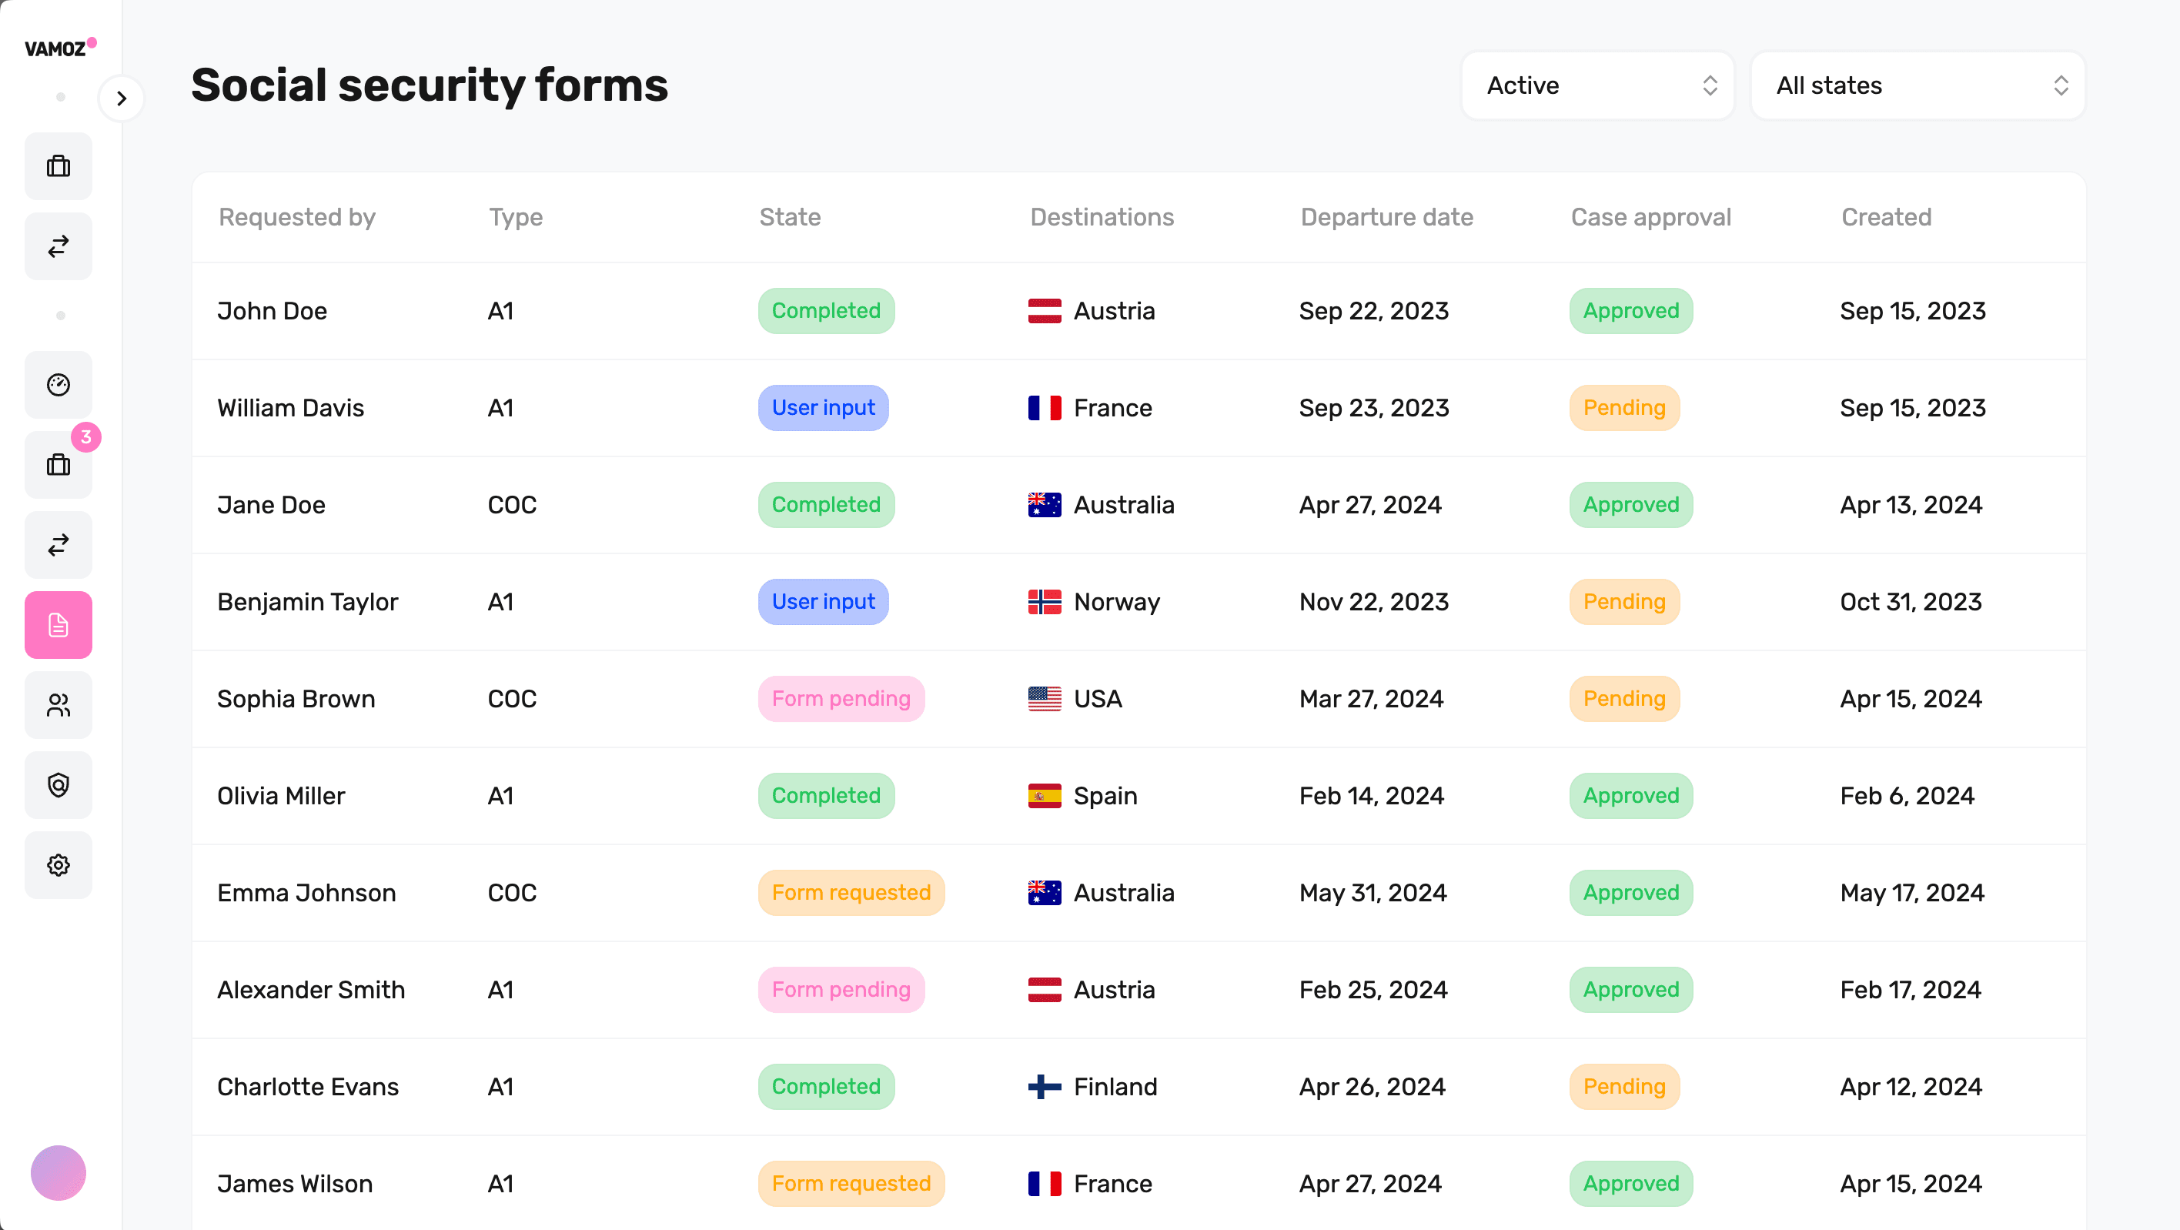Click William Davis's User input badge
This screenshot has height=1230, width=2180.
tap(823, 409)
